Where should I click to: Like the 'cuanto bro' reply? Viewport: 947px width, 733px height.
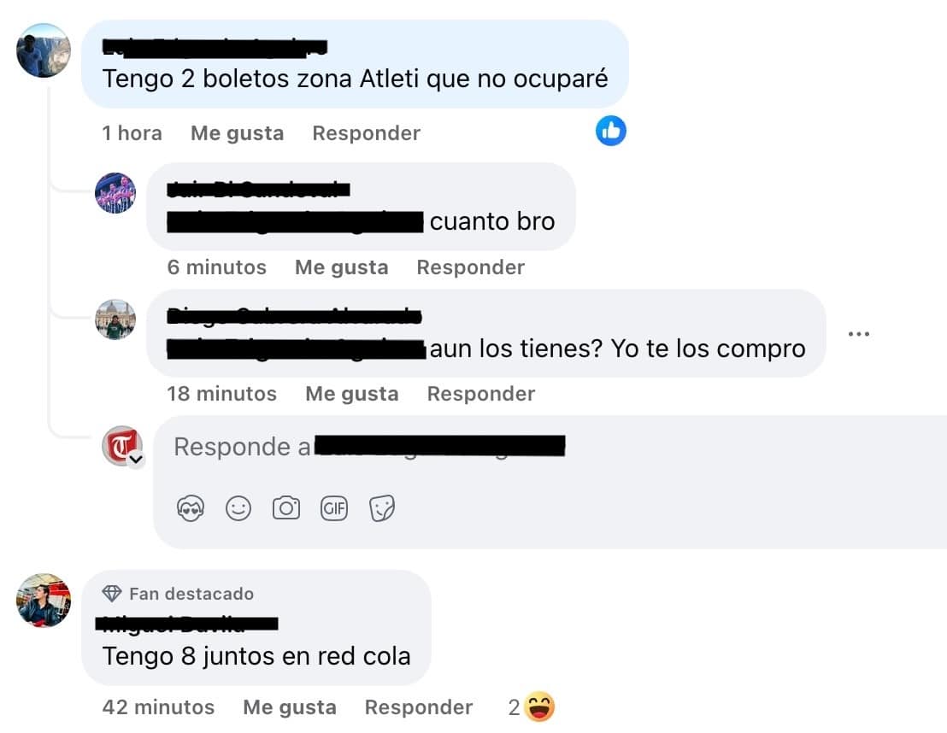coord(341,267)
